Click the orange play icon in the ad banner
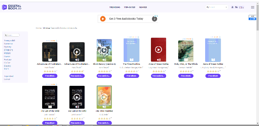 point(103,19)
